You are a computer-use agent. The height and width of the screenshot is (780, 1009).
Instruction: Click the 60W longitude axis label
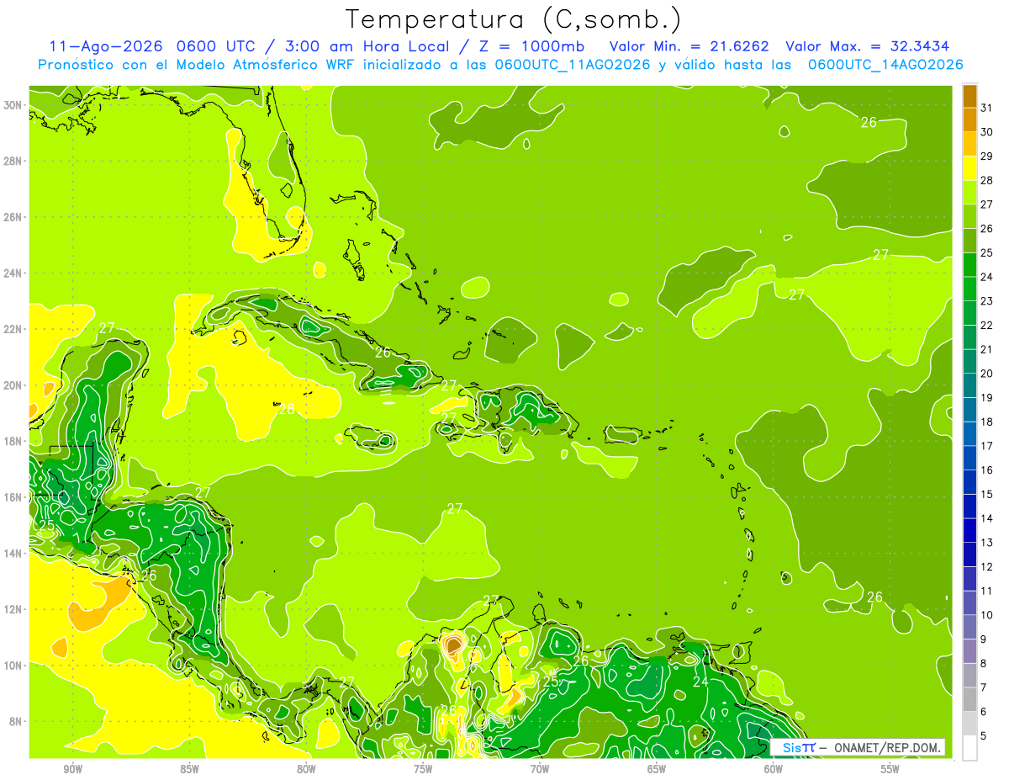coord(774,769)
